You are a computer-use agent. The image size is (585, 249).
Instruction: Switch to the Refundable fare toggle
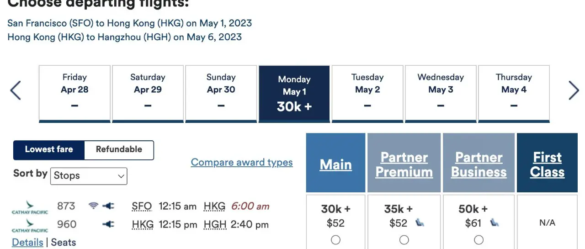[119, 150]
